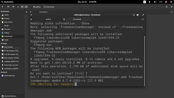This screenshot has height=98, width=174.
Task: Go forward in Files with the forward arrow
Action: (x=13, y=7)
